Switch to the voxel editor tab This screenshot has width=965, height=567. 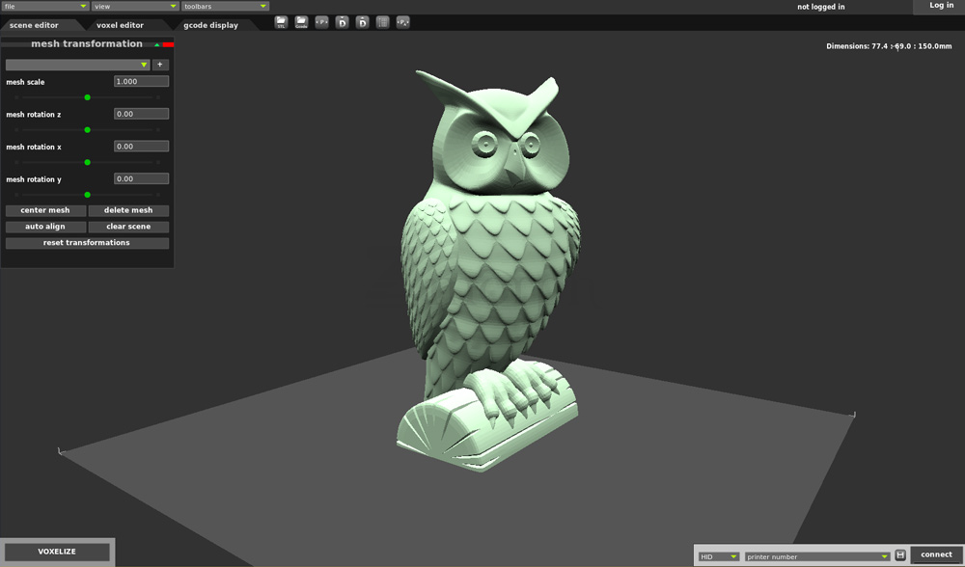pos(120,25)
